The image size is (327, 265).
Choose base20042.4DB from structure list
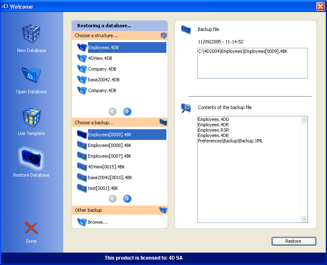pos(104,80)
